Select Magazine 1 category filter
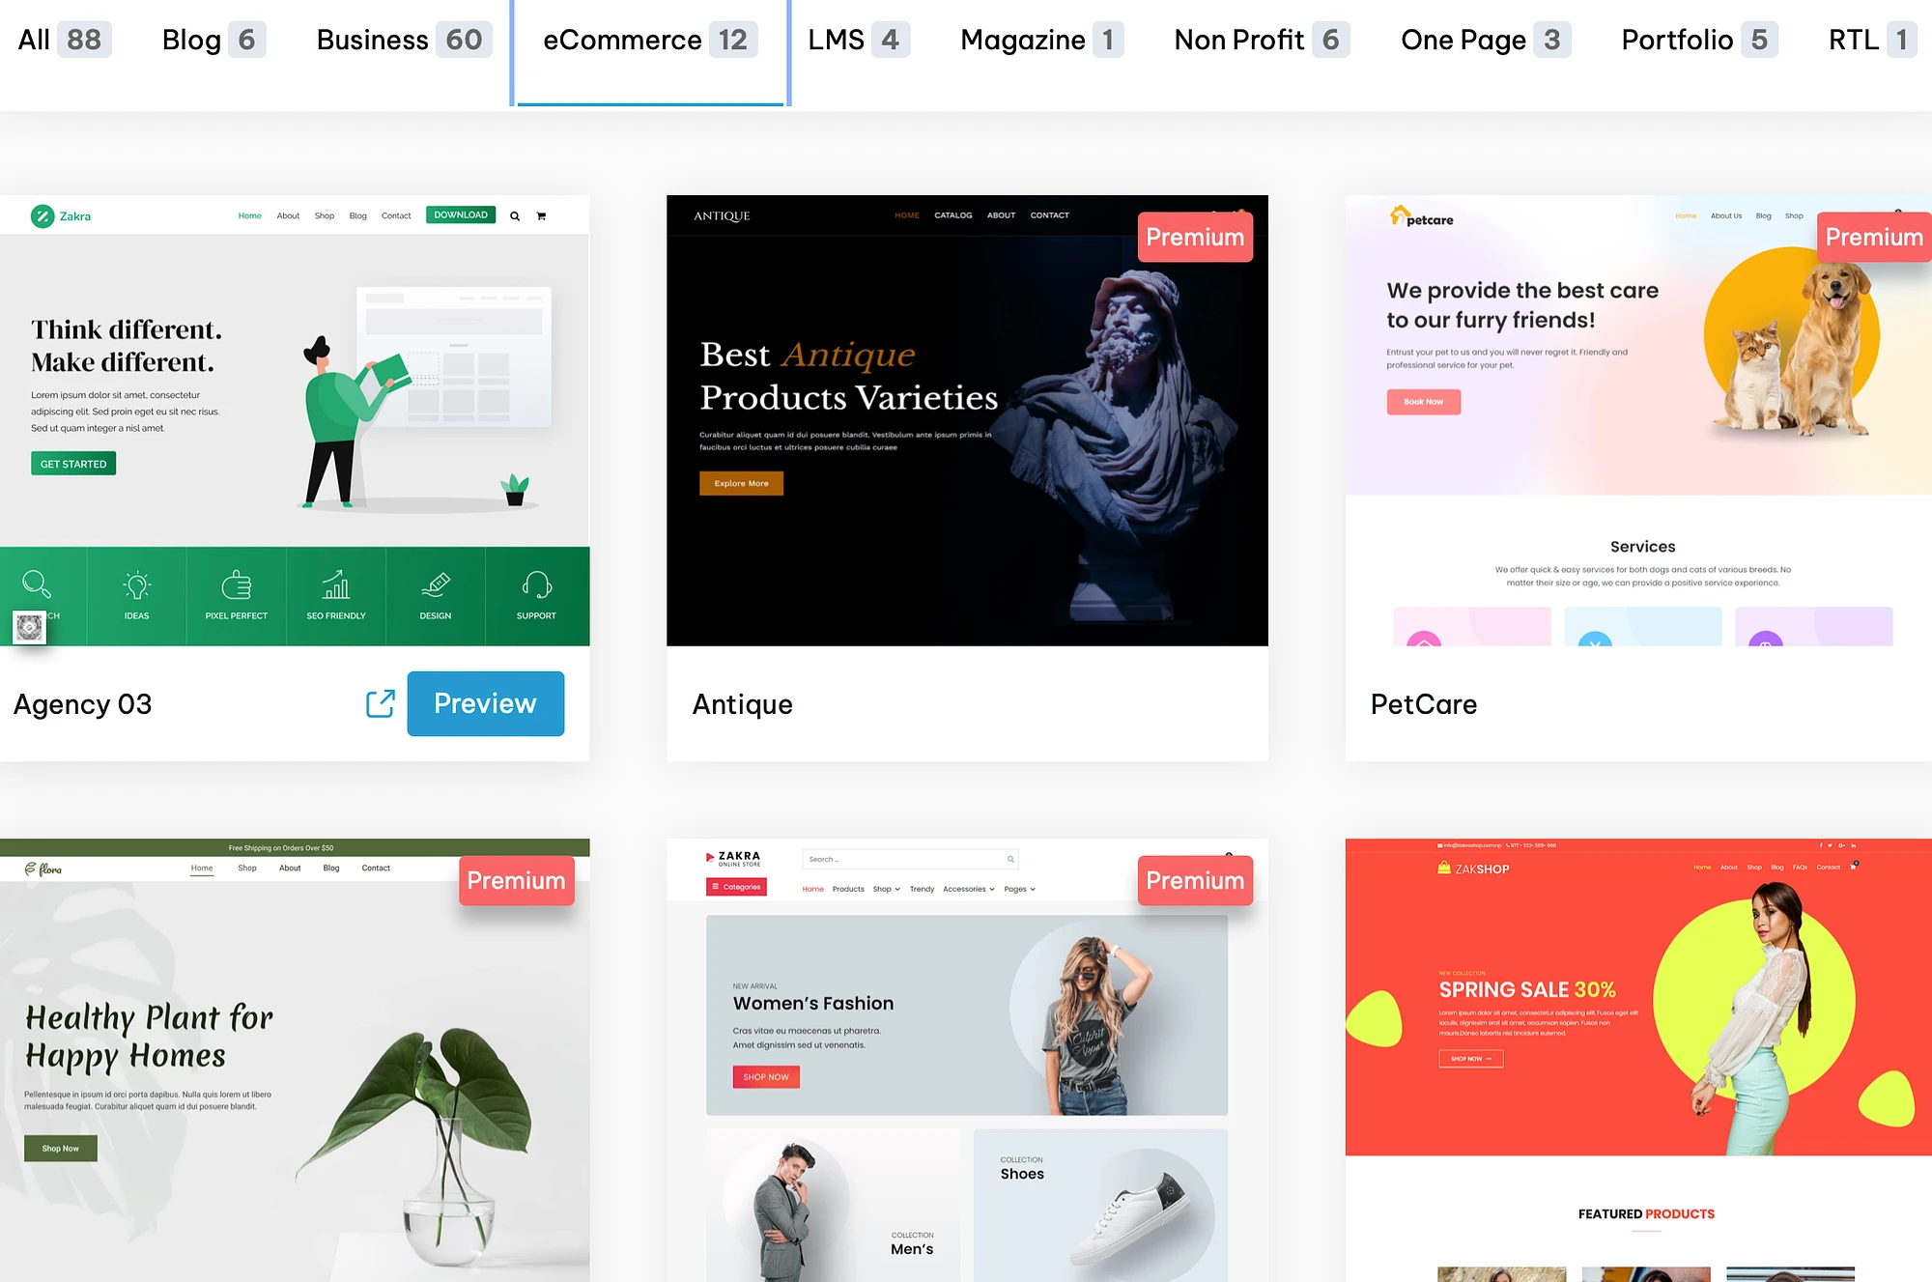The width and height of the screenshot is (1932, 1282). pos(1038,39)
